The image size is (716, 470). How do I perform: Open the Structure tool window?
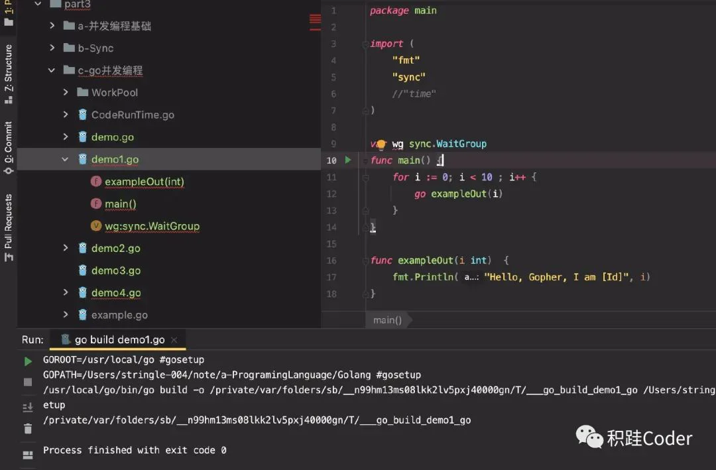[x=8, y=74]
